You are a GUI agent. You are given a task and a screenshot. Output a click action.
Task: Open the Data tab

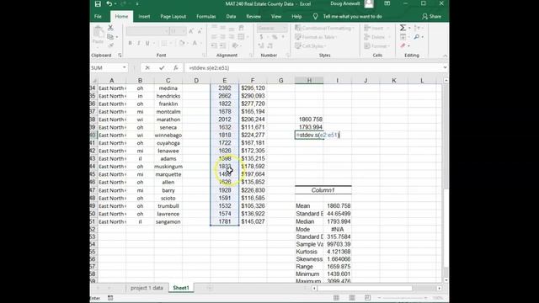tap(231, 17)
